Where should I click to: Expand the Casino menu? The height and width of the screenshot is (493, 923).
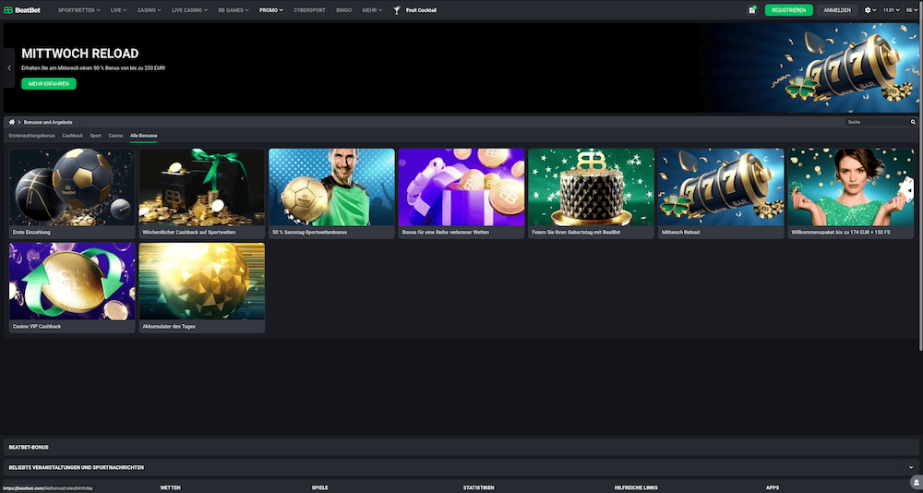tap(149, 10)
